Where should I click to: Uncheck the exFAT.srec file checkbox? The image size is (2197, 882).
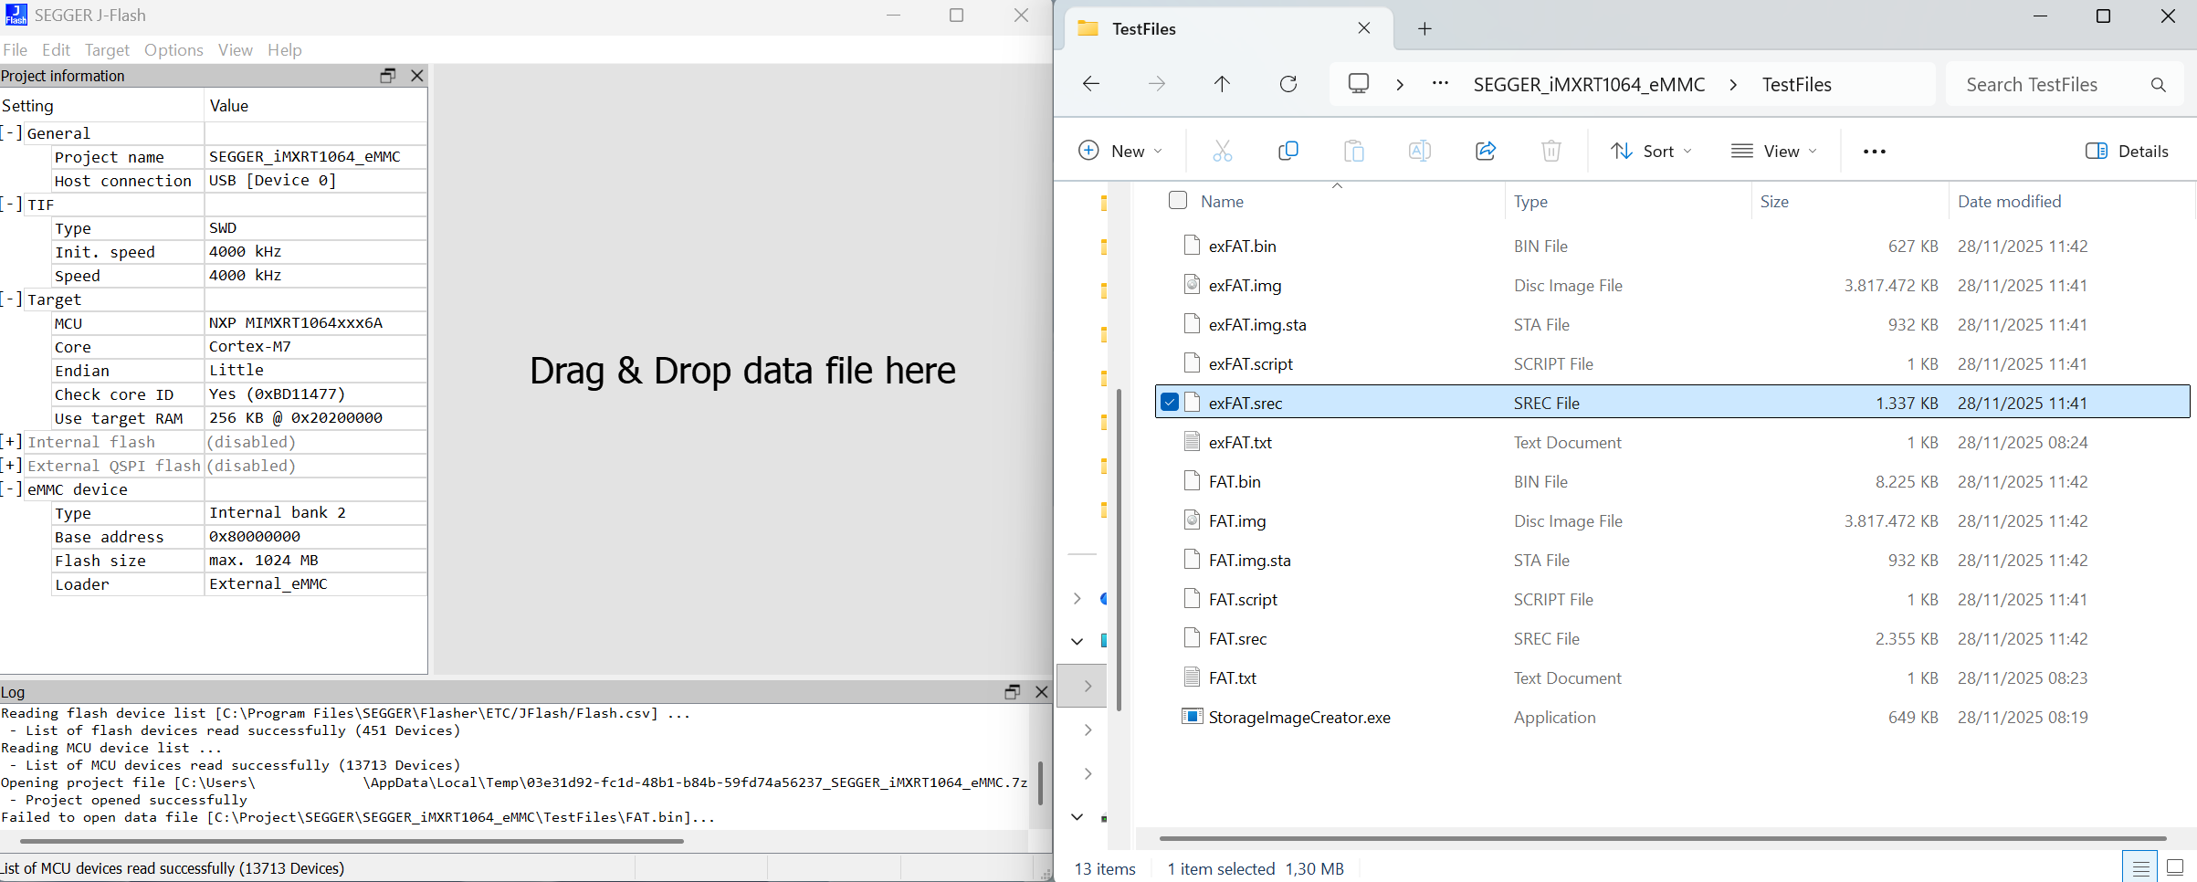(x=1169, y=403)
